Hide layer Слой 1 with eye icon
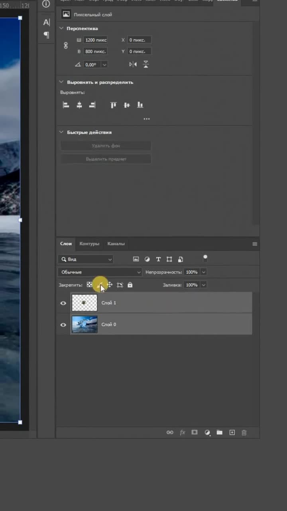 coord(63,303)
